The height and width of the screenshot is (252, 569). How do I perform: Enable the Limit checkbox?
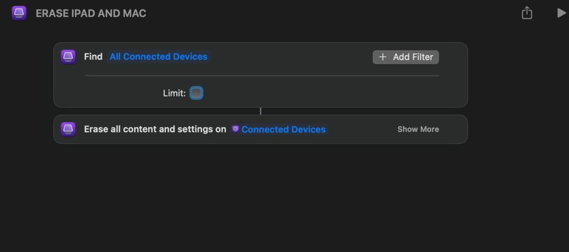point(196,93)
